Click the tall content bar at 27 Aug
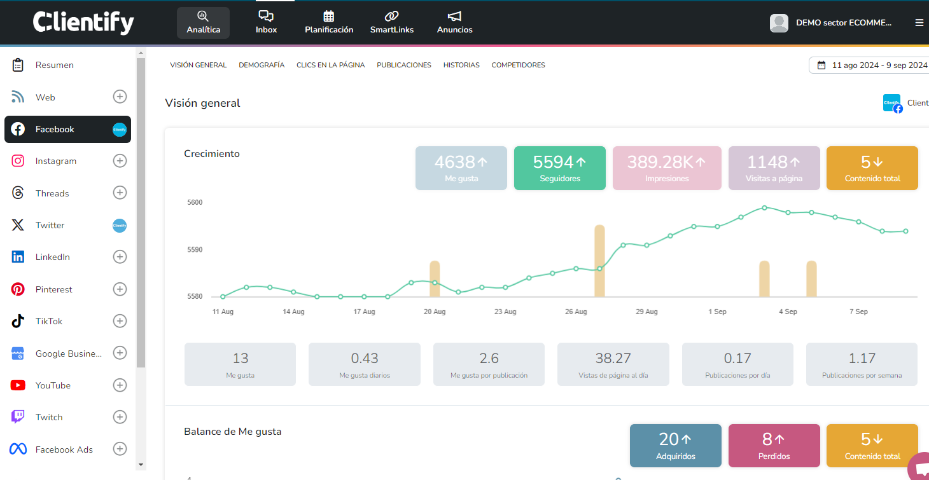 (x=599, y=261)
